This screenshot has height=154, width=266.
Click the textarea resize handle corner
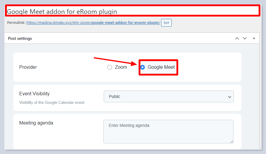click(x=232, y=142)
